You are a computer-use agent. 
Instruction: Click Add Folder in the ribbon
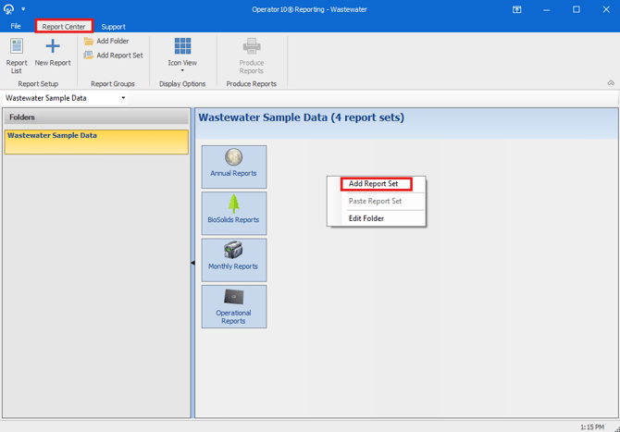106,42
